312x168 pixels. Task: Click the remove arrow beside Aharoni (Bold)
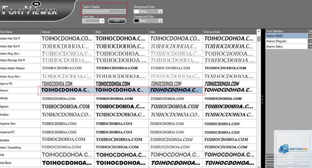(310, 36)
